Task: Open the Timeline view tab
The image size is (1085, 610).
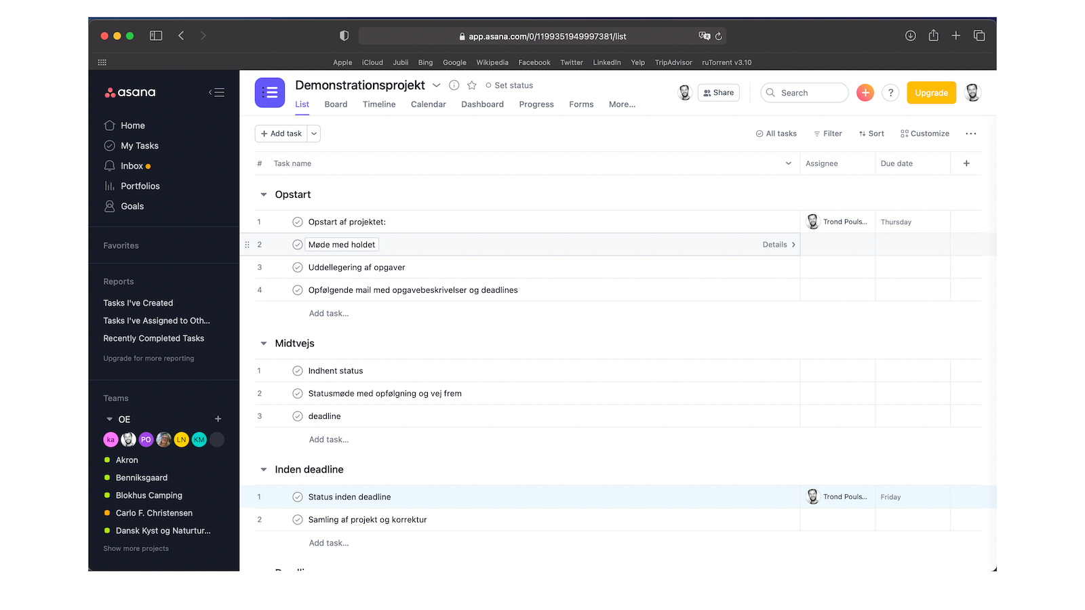Action: [378, 104]
